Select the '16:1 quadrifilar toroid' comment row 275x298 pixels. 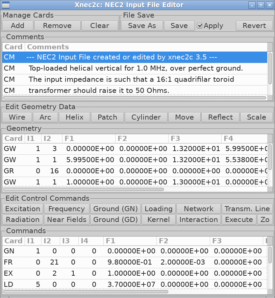[x=135, y=79]
